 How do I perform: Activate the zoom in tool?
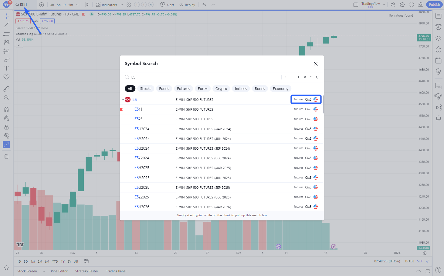click(6, 98)
